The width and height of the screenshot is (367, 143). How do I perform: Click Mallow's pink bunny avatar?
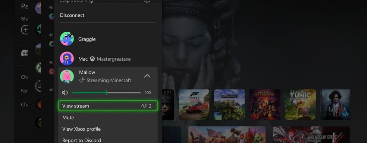(x=67, y=76)
